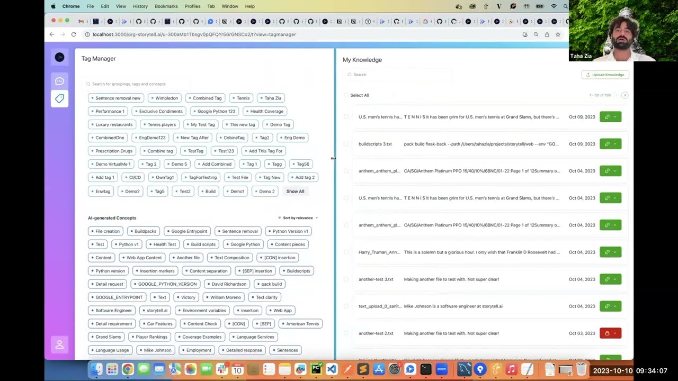The image size is (678, 381).
Task: Open the Profiles menu
Action: (192, 6)
